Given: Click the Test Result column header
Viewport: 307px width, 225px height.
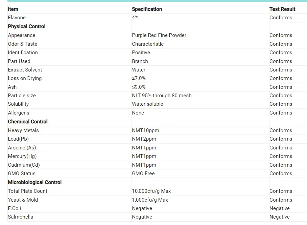Looking at the screenshot, I should coord(282,9).
